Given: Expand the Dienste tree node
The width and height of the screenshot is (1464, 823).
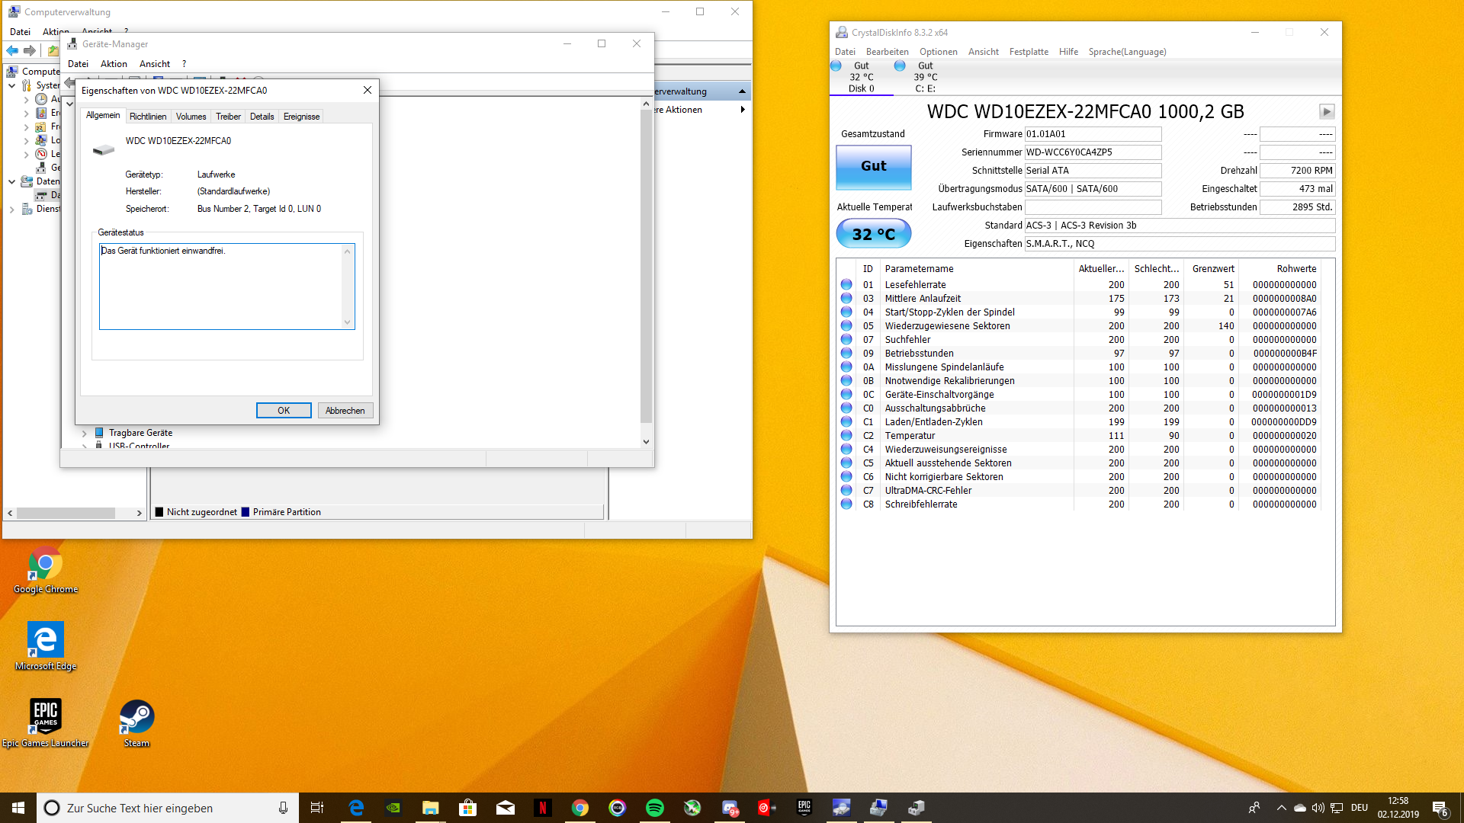Looking at the screenshot, I should point(12,209).
